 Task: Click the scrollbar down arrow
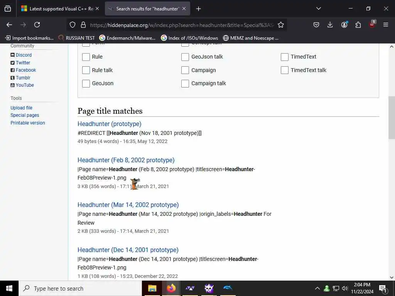[392, 277]
